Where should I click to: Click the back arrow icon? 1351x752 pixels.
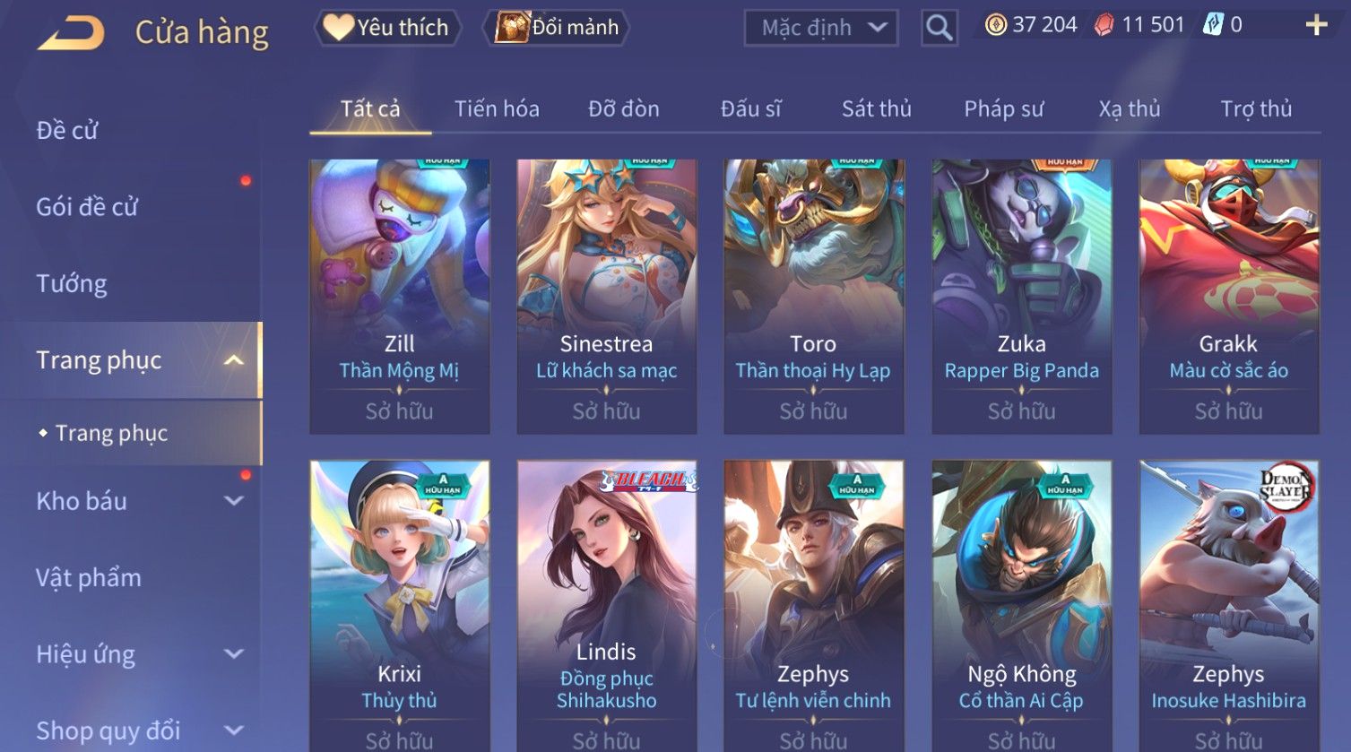[x=71, y=33]
